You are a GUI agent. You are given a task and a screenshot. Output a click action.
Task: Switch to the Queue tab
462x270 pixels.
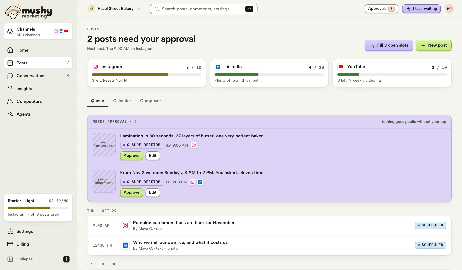coord(97,101)
